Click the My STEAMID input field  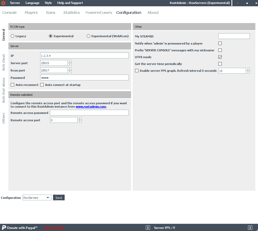(234, 36)
